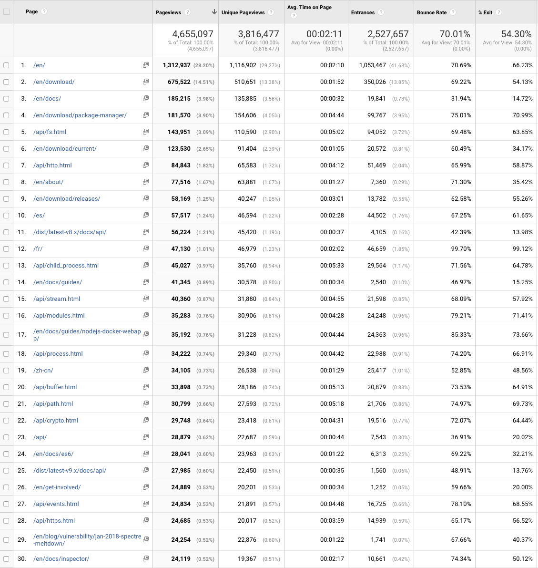Click external icon for /en/download/package-manager/
The width and height of the screenshot is (538, 568).
[x=145, y=115]
